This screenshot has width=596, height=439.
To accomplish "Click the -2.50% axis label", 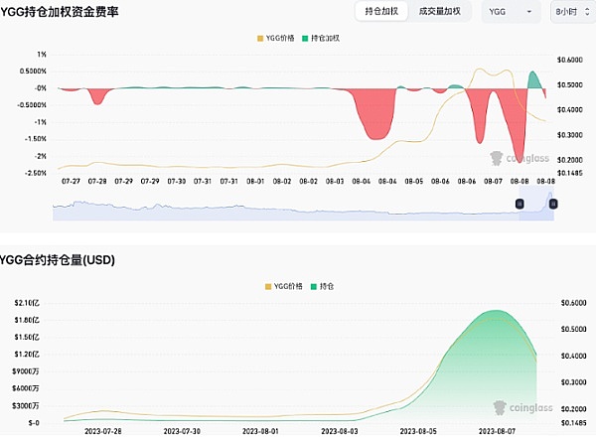I will [36, 173].
